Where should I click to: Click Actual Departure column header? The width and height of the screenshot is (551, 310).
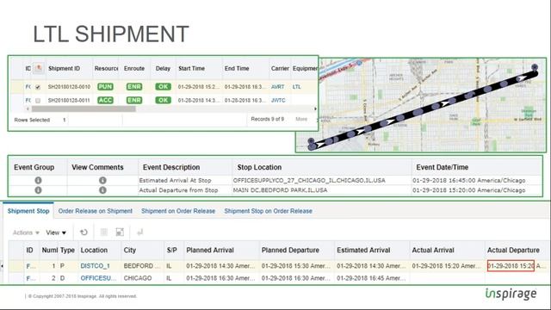[513, 251]
